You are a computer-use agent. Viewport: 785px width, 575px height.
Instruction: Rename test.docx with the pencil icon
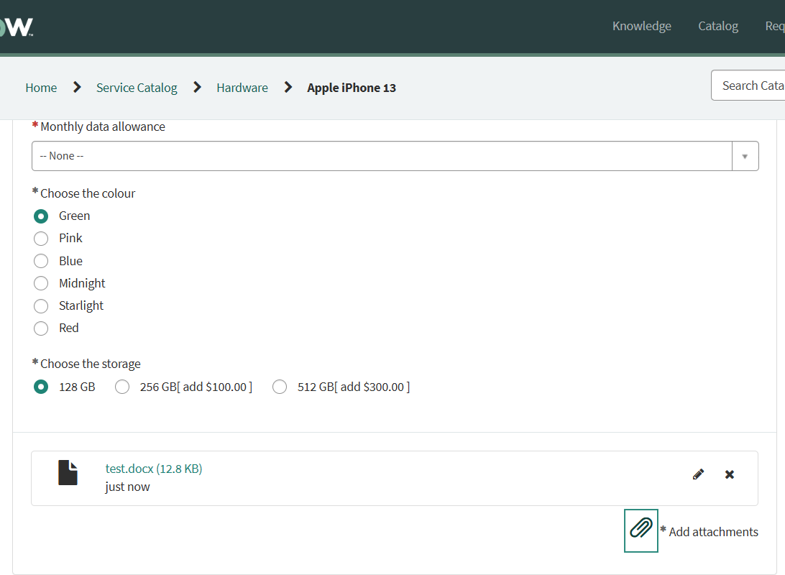tap(699, 474)
